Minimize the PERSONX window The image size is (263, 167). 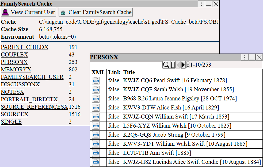pyautogui.click(x=252, y=58)
